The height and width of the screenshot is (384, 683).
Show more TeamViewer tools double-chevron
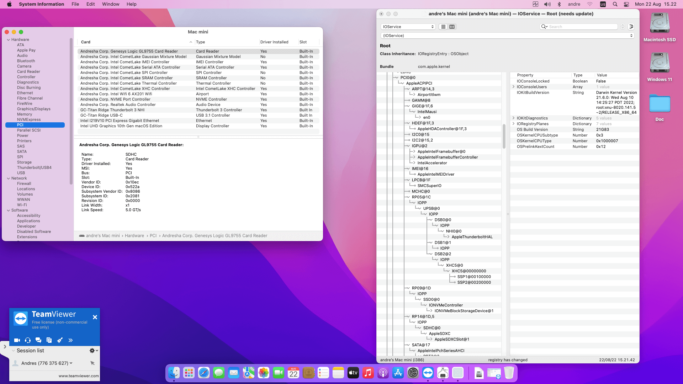70,340
